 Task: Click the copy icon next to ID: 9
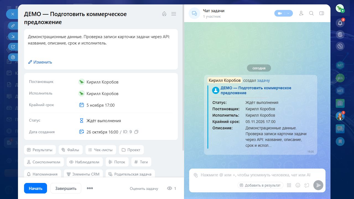[136, 132]
